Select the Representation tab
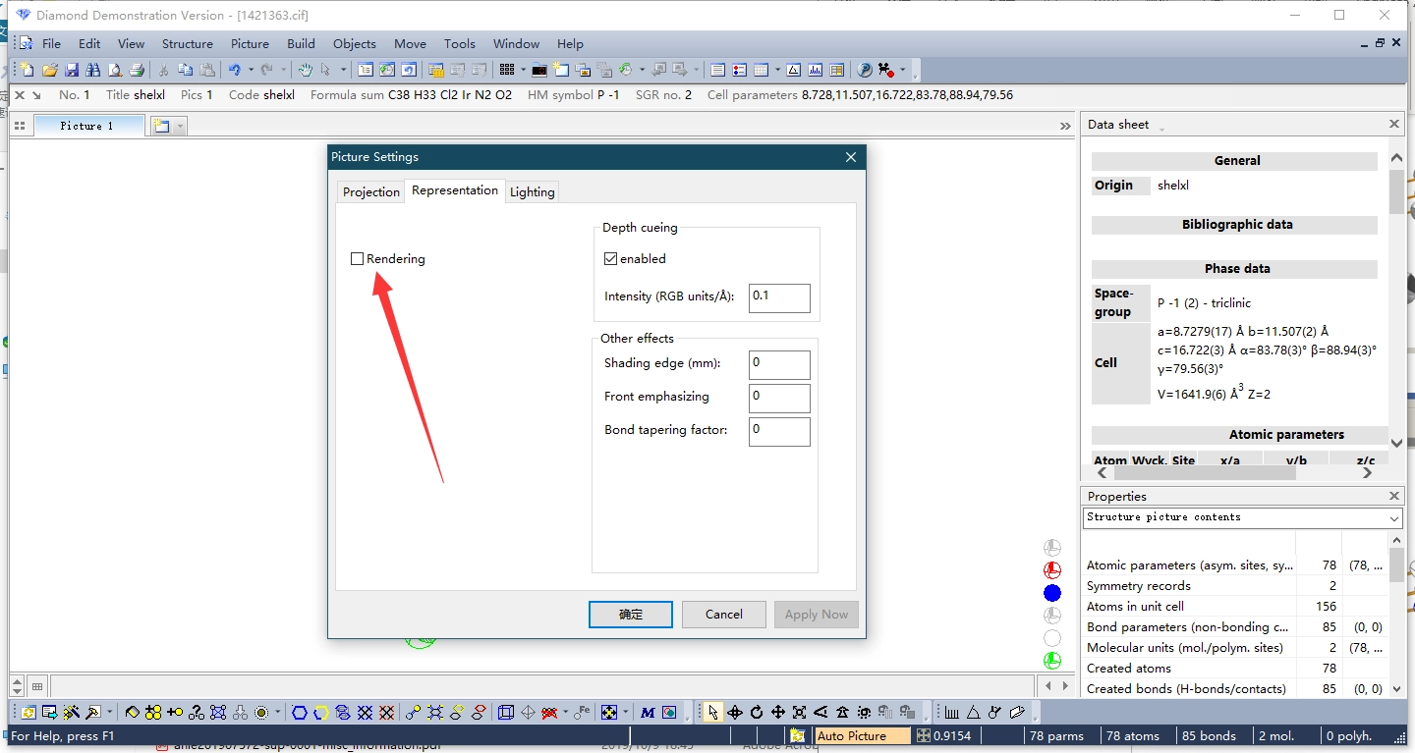The height and width of the screenshot is (753, 1415). tap(455, 190)
